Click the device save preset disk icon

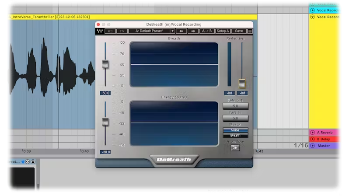coord(33,162)
